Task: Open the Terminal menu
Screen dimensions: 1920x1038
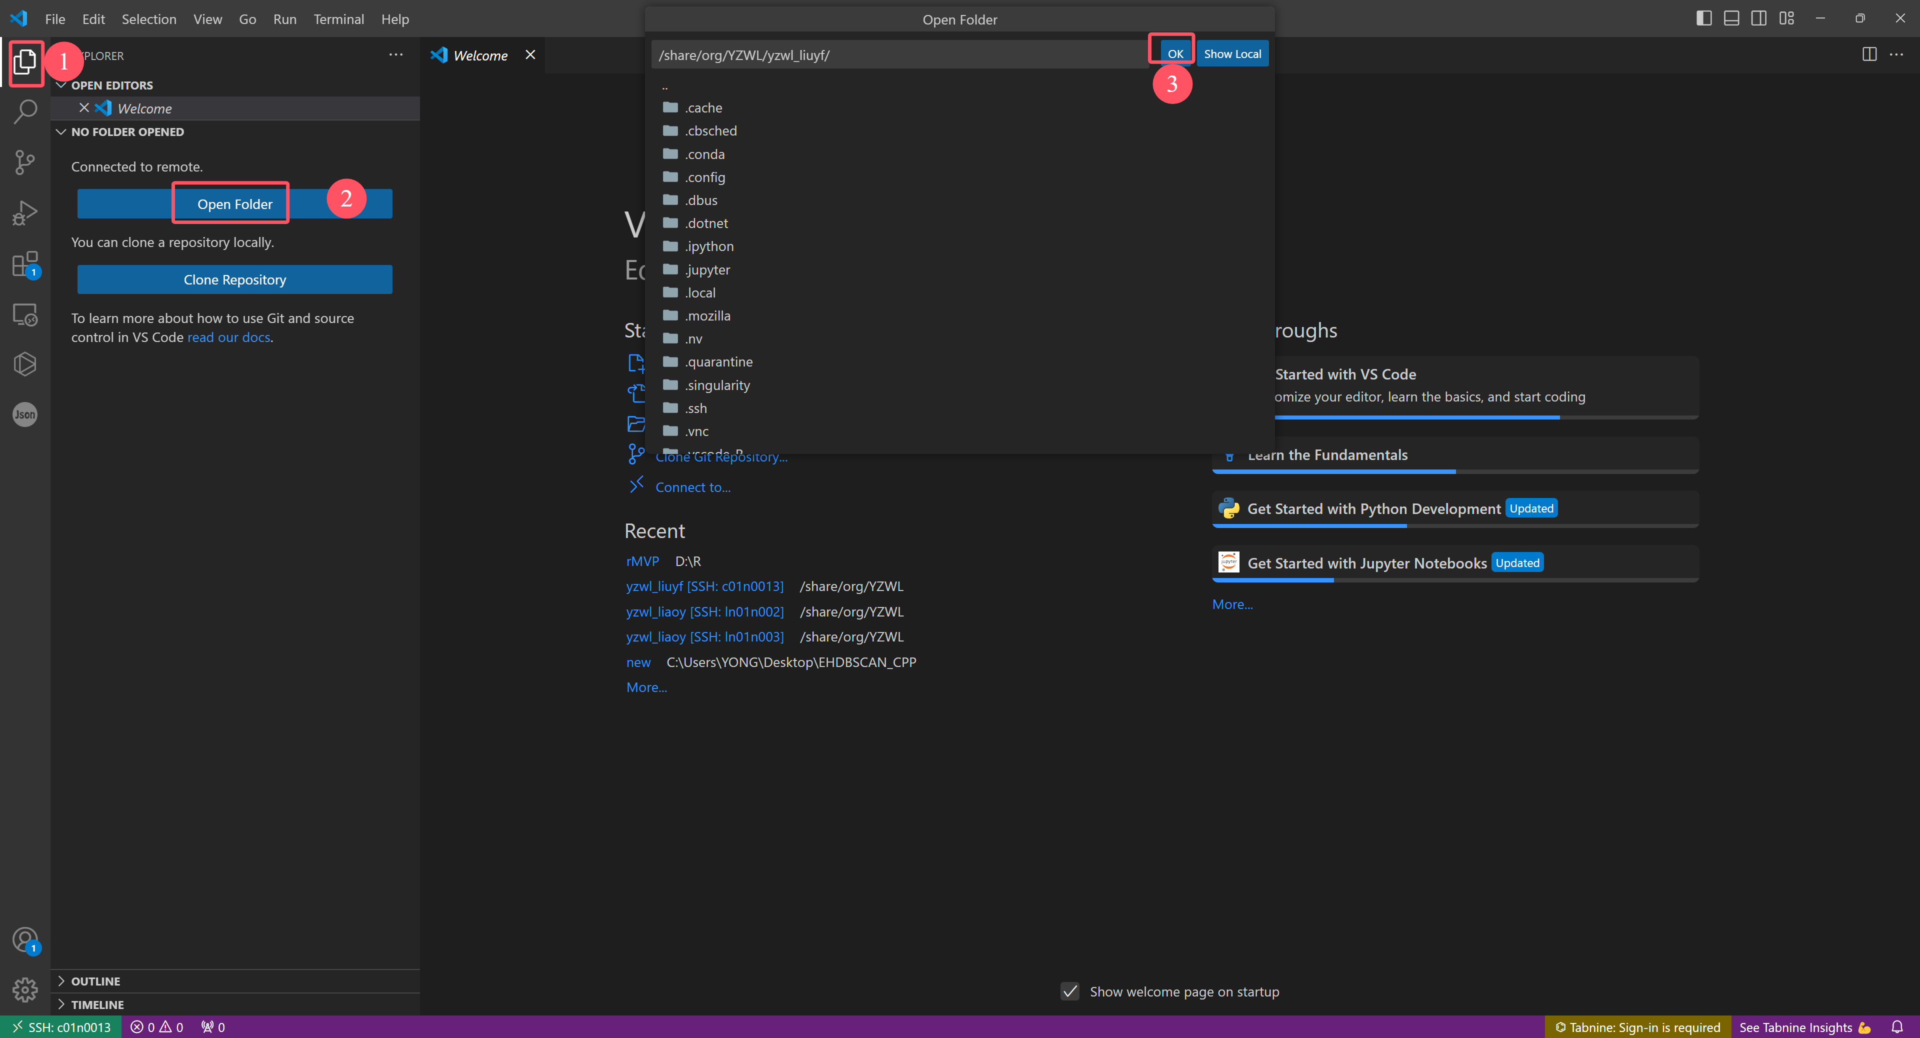Action: (x=338, y=19)
